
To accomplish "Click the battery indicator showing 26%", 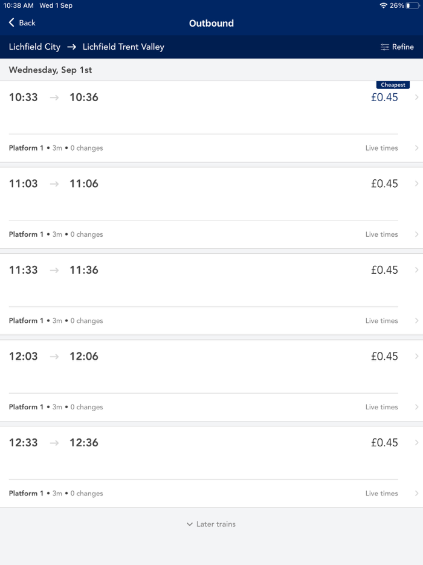I will point(411,5).
